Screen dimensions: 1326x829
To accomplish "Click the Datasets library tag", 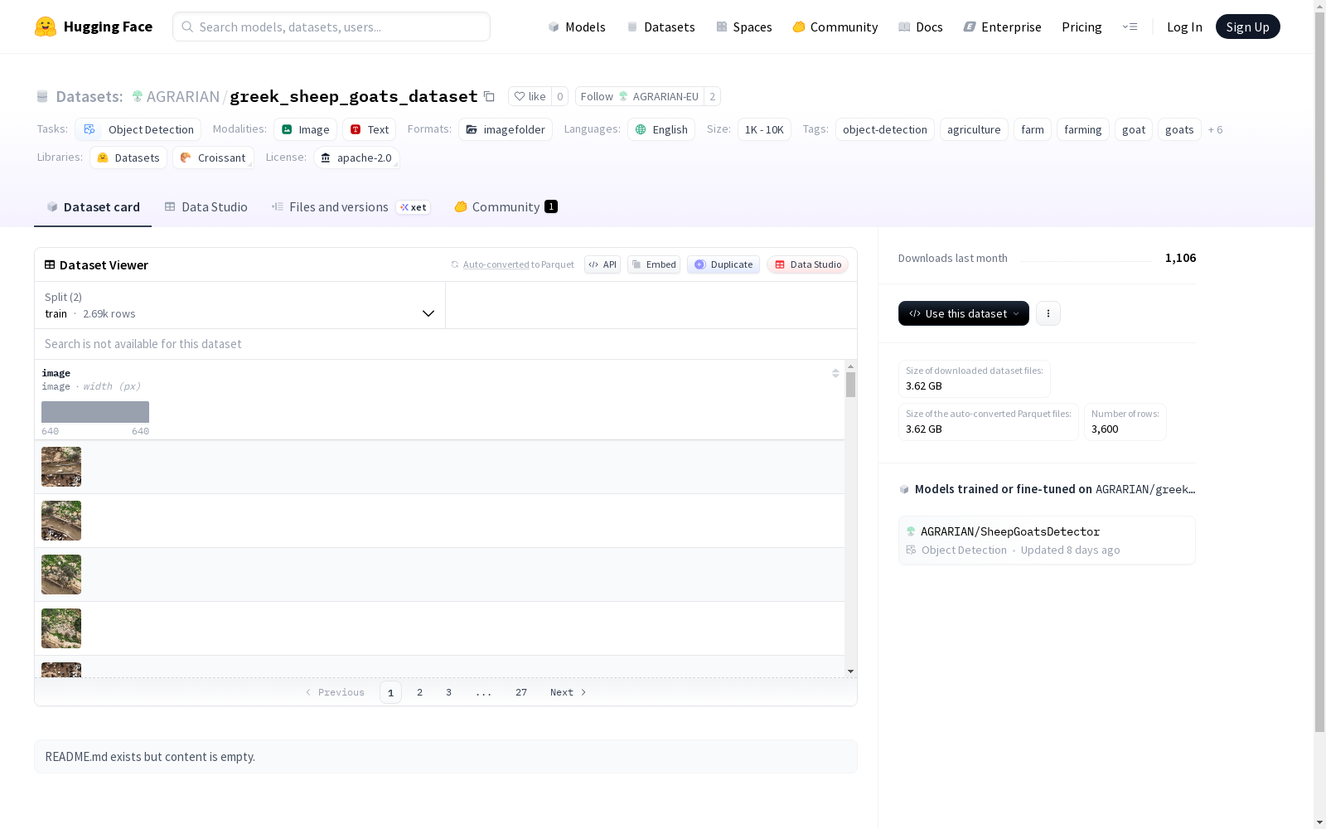I will tap(128, 158).
